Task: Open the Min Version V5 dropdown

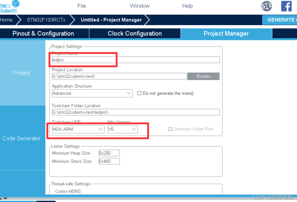Action: point(123,129)
